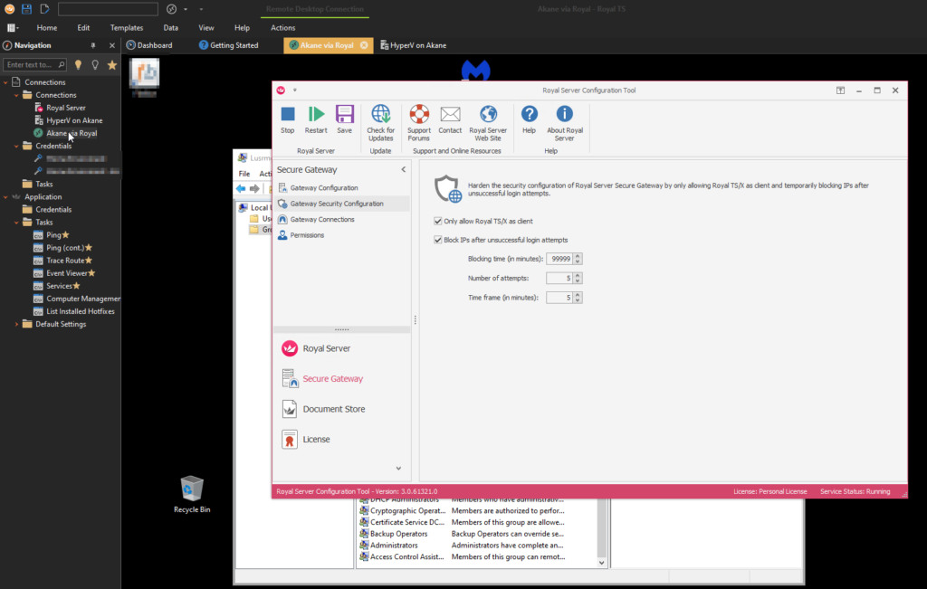Open the Actions ribbon tab
The width and height of the screenshot is (927, 589).
click(x=282, y=28)
